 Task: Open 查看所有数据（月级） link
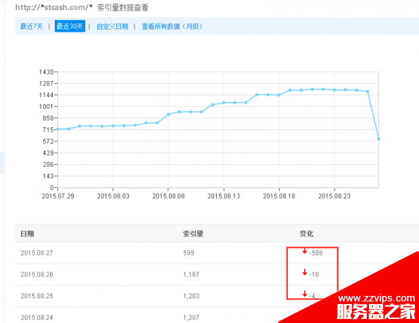(172, 26)
